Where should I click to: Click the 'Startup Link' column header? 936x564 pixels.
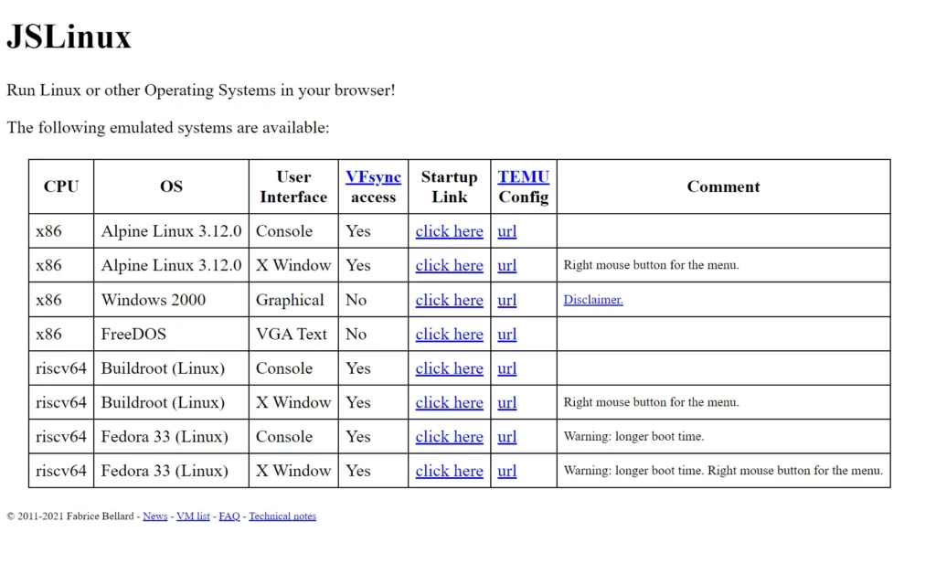tap(450, 186)
